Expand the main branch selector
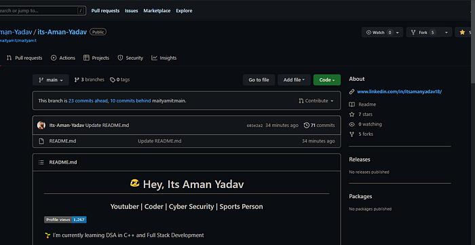Viewport: 475px width, 245px height. [51, 80]
